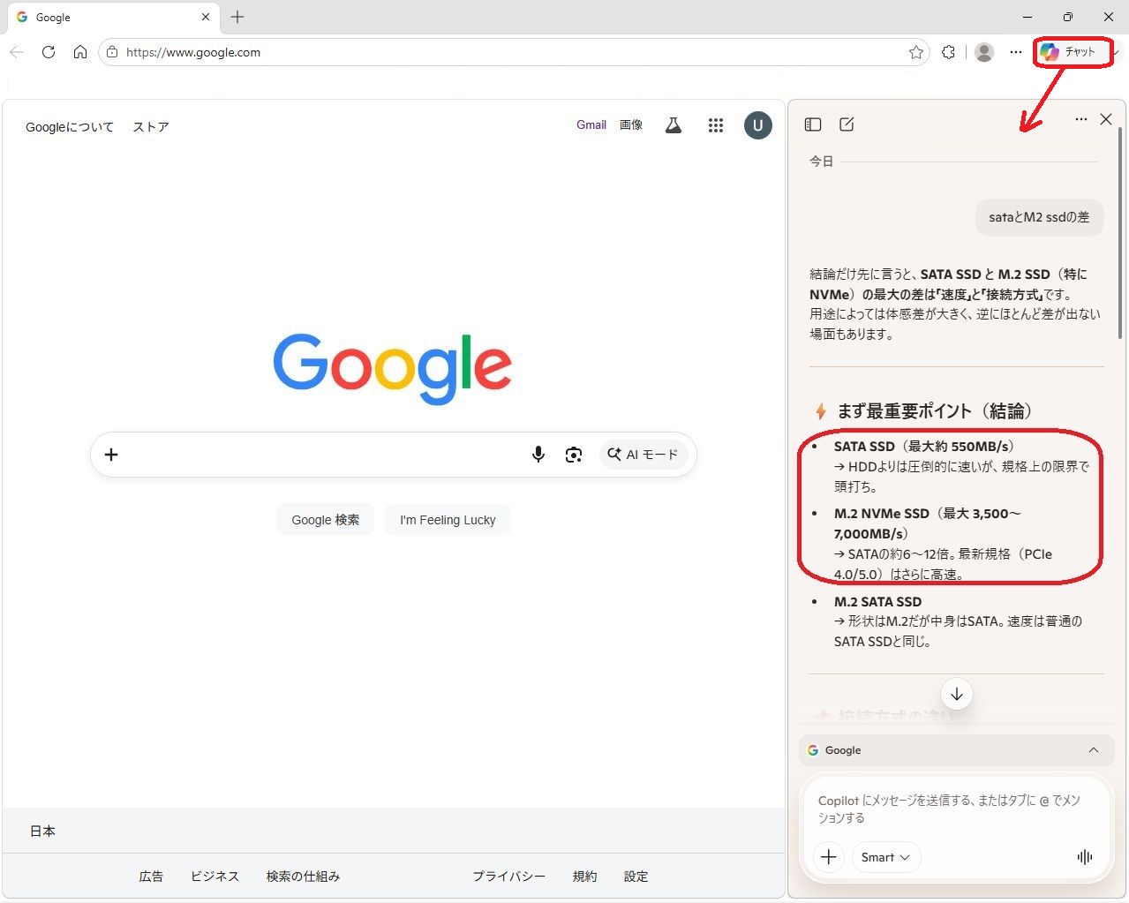Image resolution: width=1129 pixels, height=903 pixels.
Task: Open ビジネス footer link
Action: point(215,877)
